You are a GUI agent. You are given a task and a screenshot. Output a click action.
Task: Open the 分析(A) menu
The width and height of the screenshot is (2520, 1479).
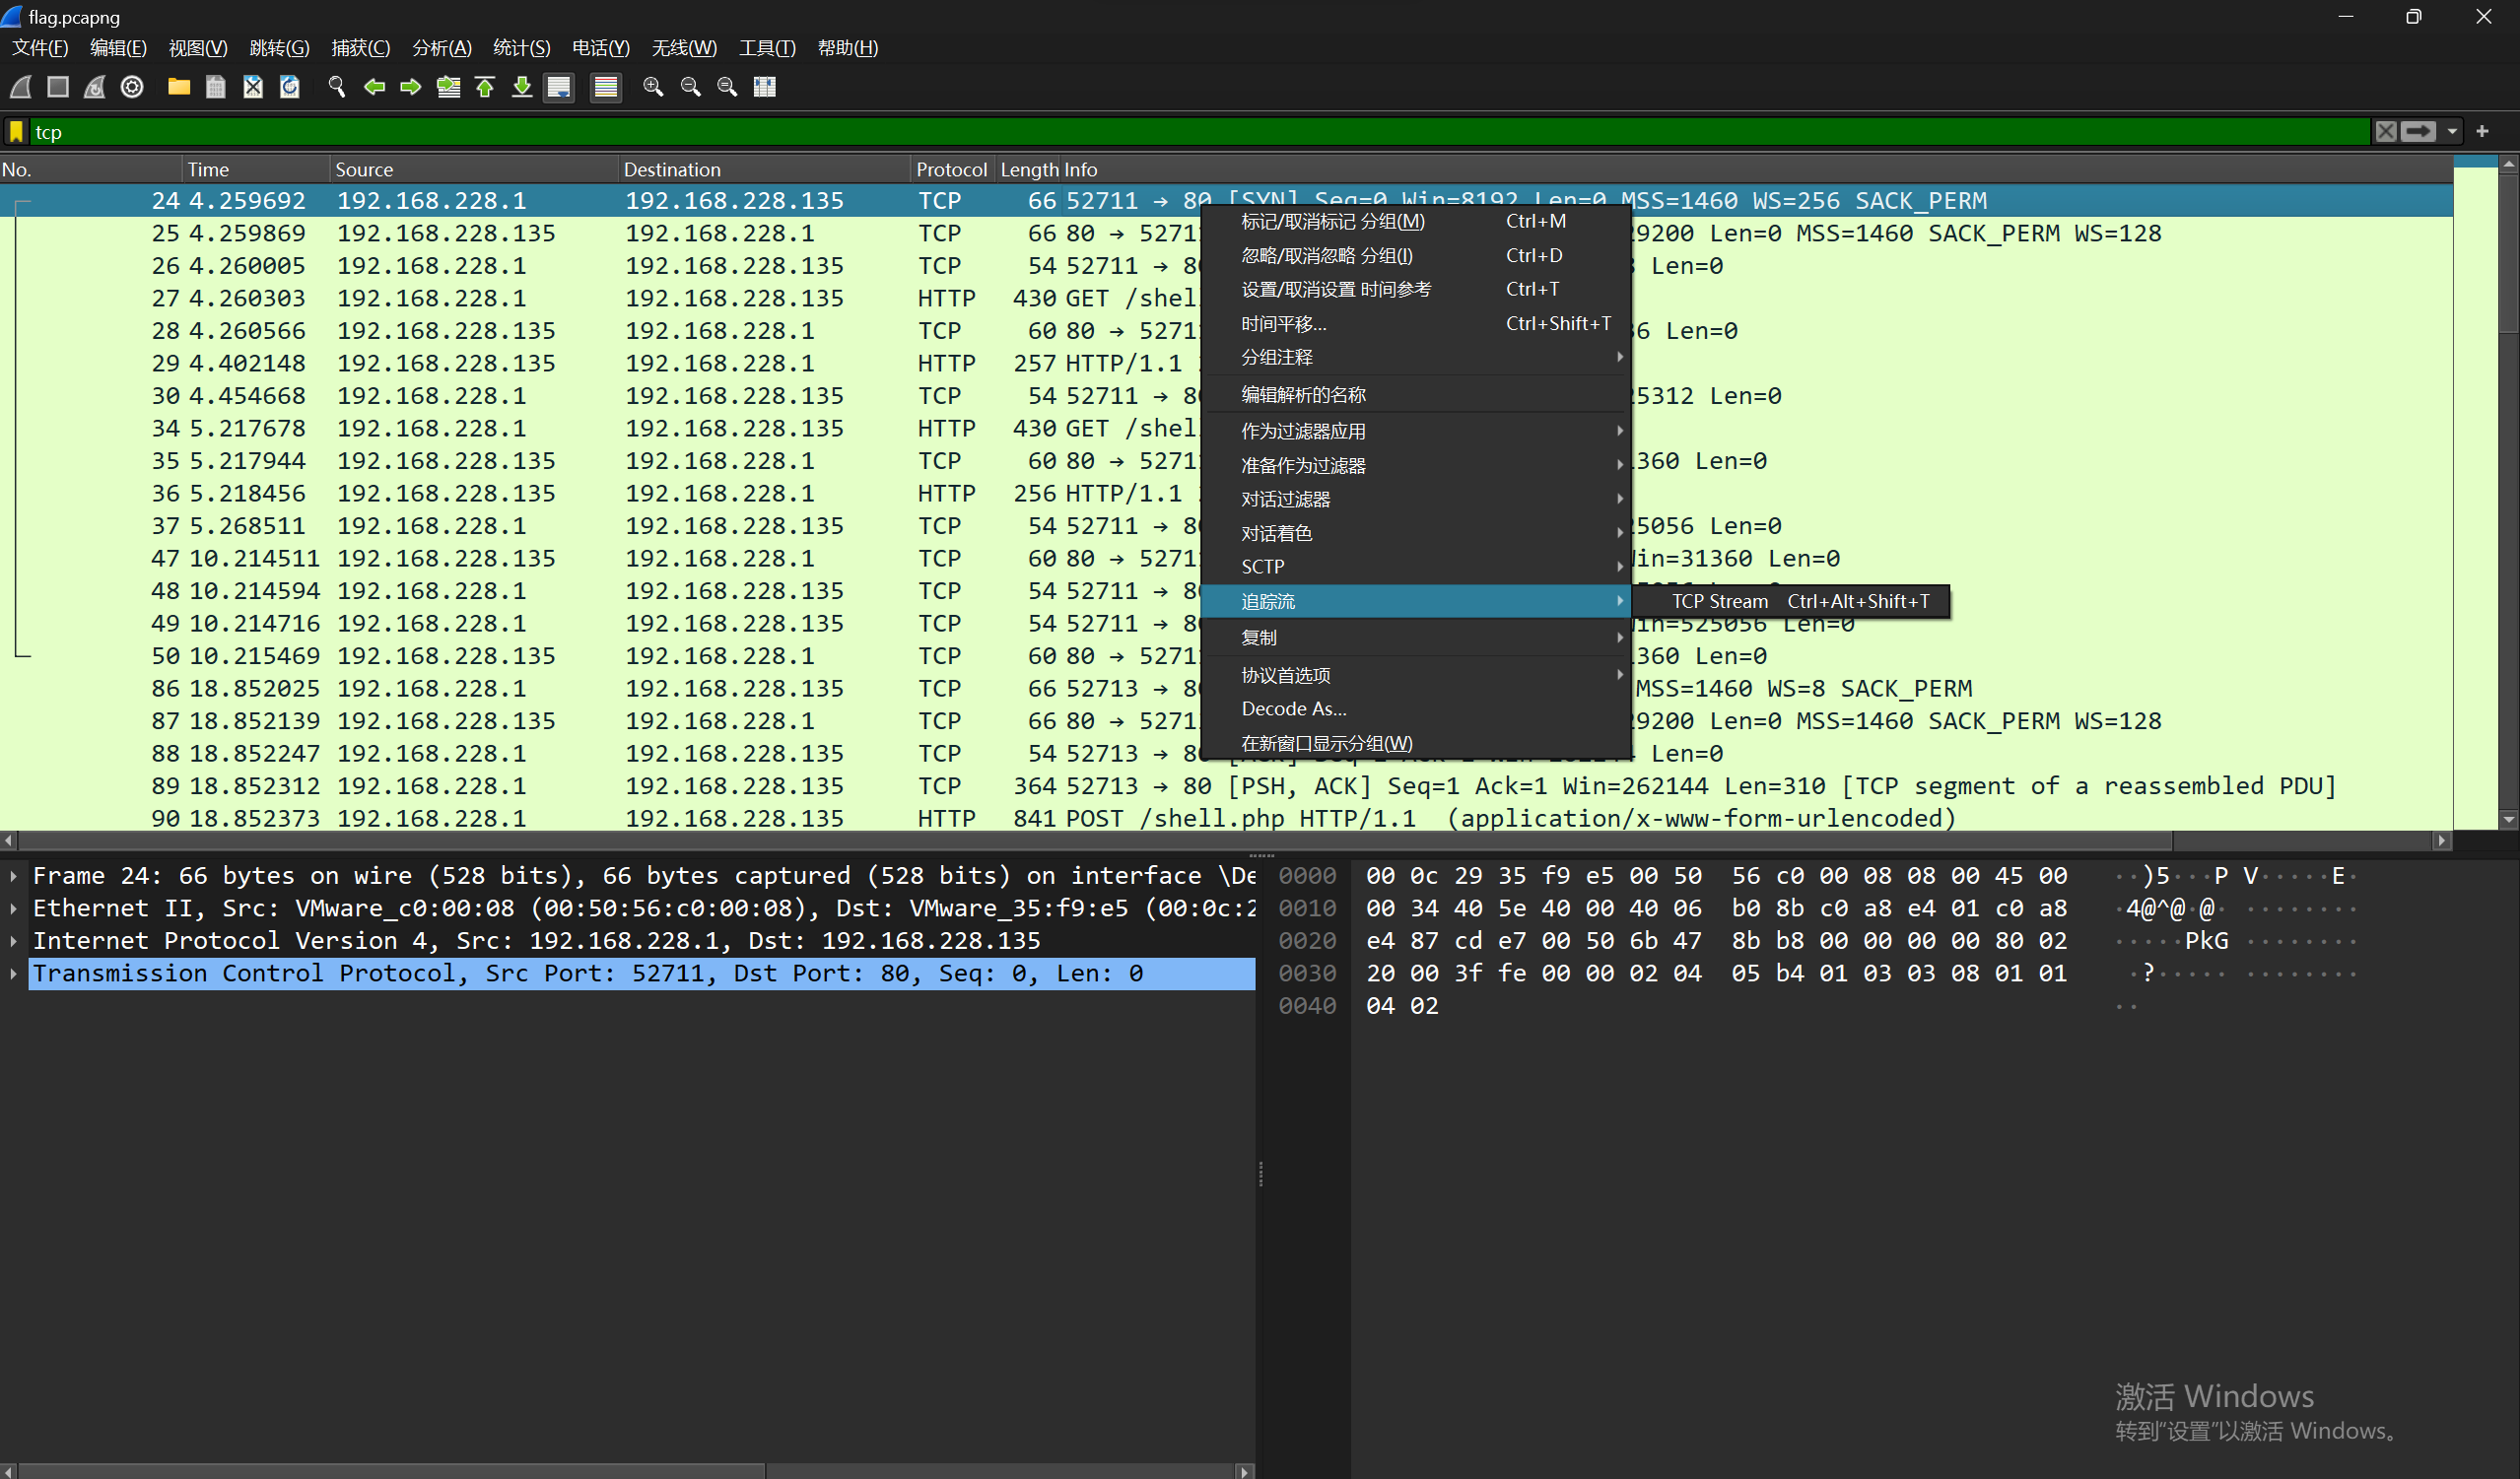[x=441, y=48]
